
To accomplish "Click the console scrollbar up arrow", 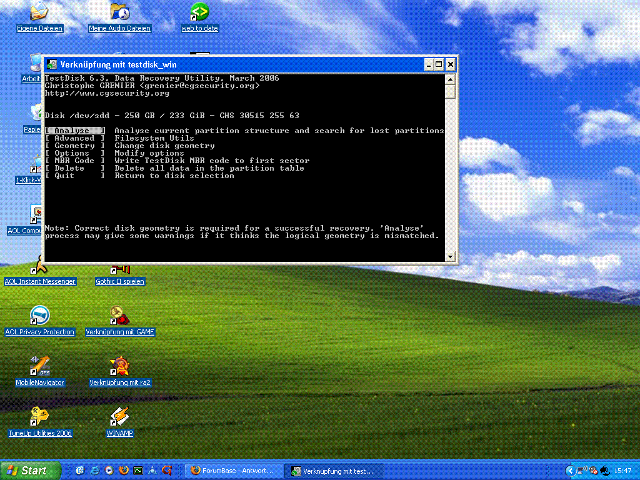I will pyautogui.click(x=450, y=79).
